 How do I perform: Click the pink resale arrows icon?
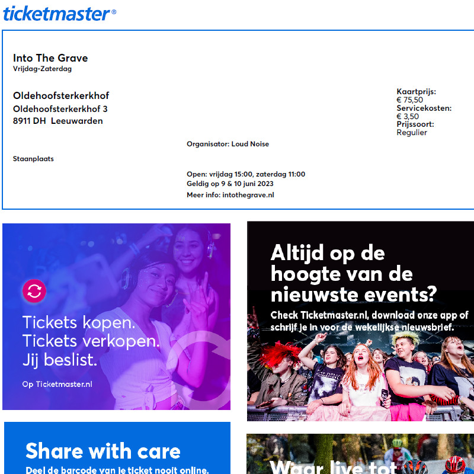[34, 291]
